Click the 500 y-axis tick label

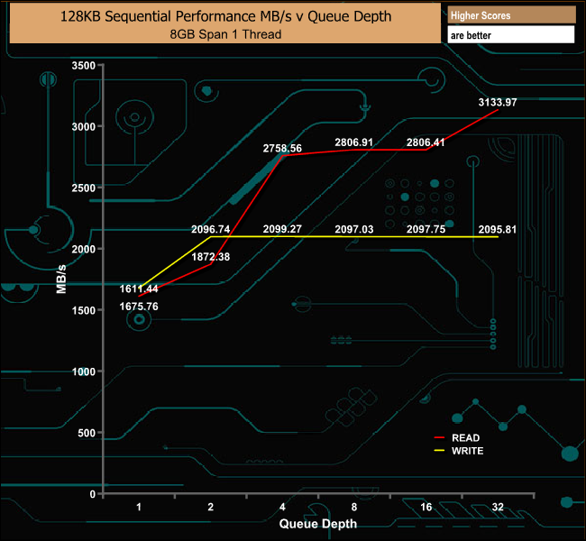point(87,433)
